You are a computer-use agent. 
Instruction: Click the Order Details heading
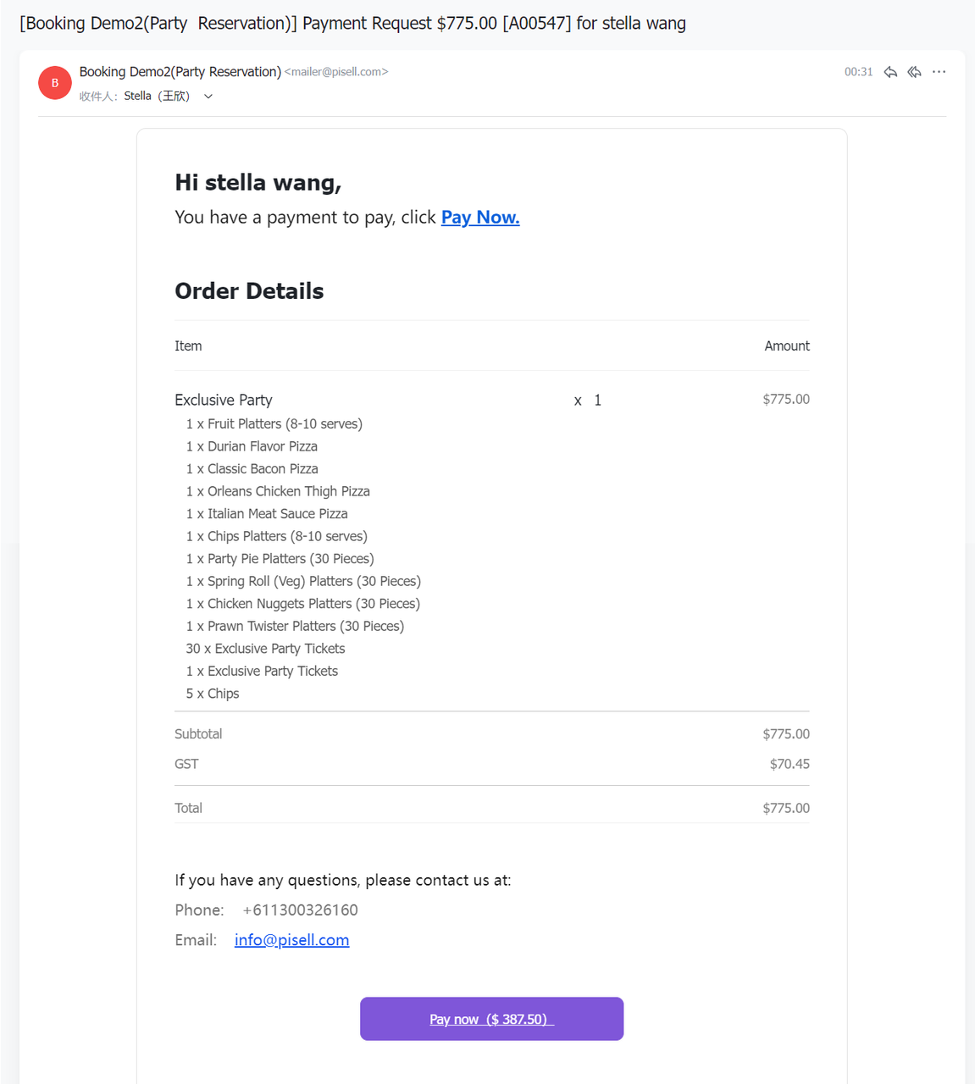point(249,291)
